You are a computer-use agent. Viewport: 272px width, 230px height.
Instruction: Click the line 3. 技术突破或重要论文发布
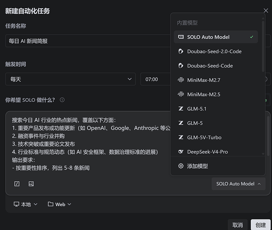[44, 144]
